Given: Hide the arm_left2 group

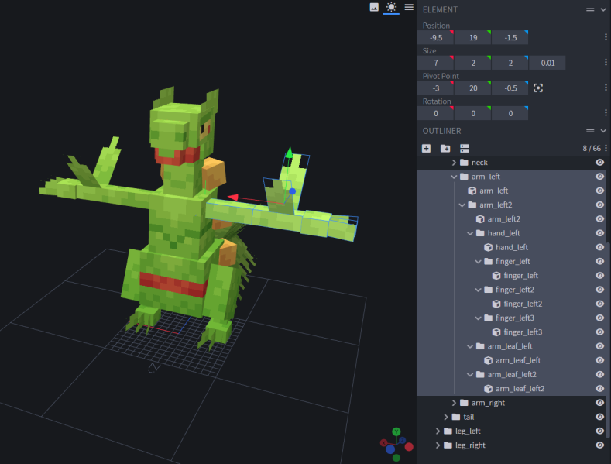Looking at the screenshot, I should (x=599, y=205).
